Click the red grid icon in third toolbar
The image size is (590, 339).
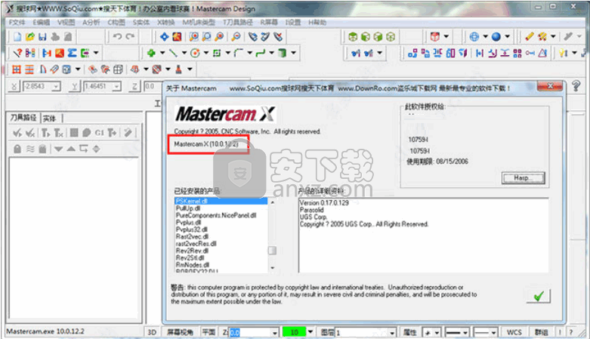[x=17, y=69]
